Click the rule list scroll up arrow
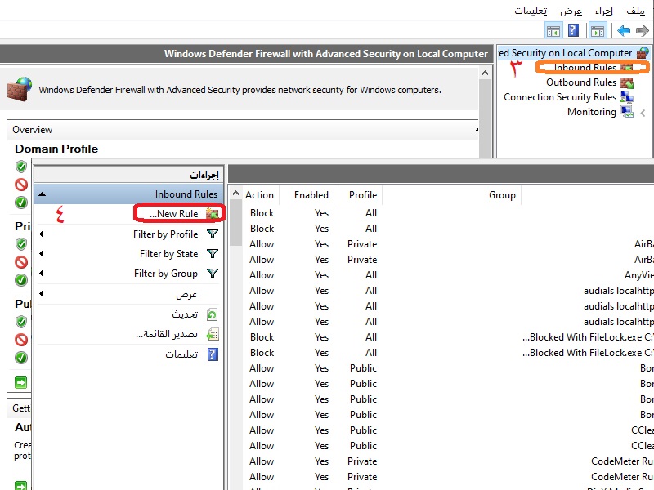 [x=235, y=194]
